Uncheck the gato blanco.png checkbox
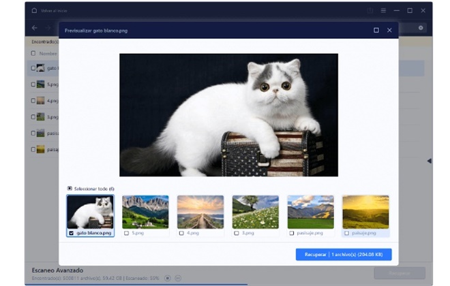This screenshot has width=450, height=286. coord(72,233)
